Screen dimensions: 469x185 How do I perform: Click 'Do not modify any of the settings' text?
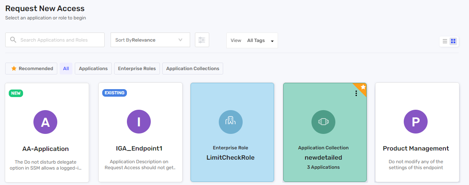[416, 164]
